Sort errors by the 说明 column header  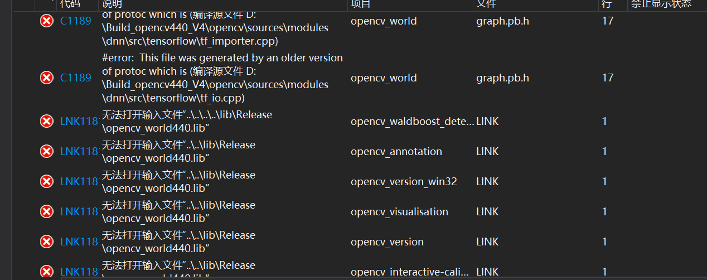[x=113, y=4]
